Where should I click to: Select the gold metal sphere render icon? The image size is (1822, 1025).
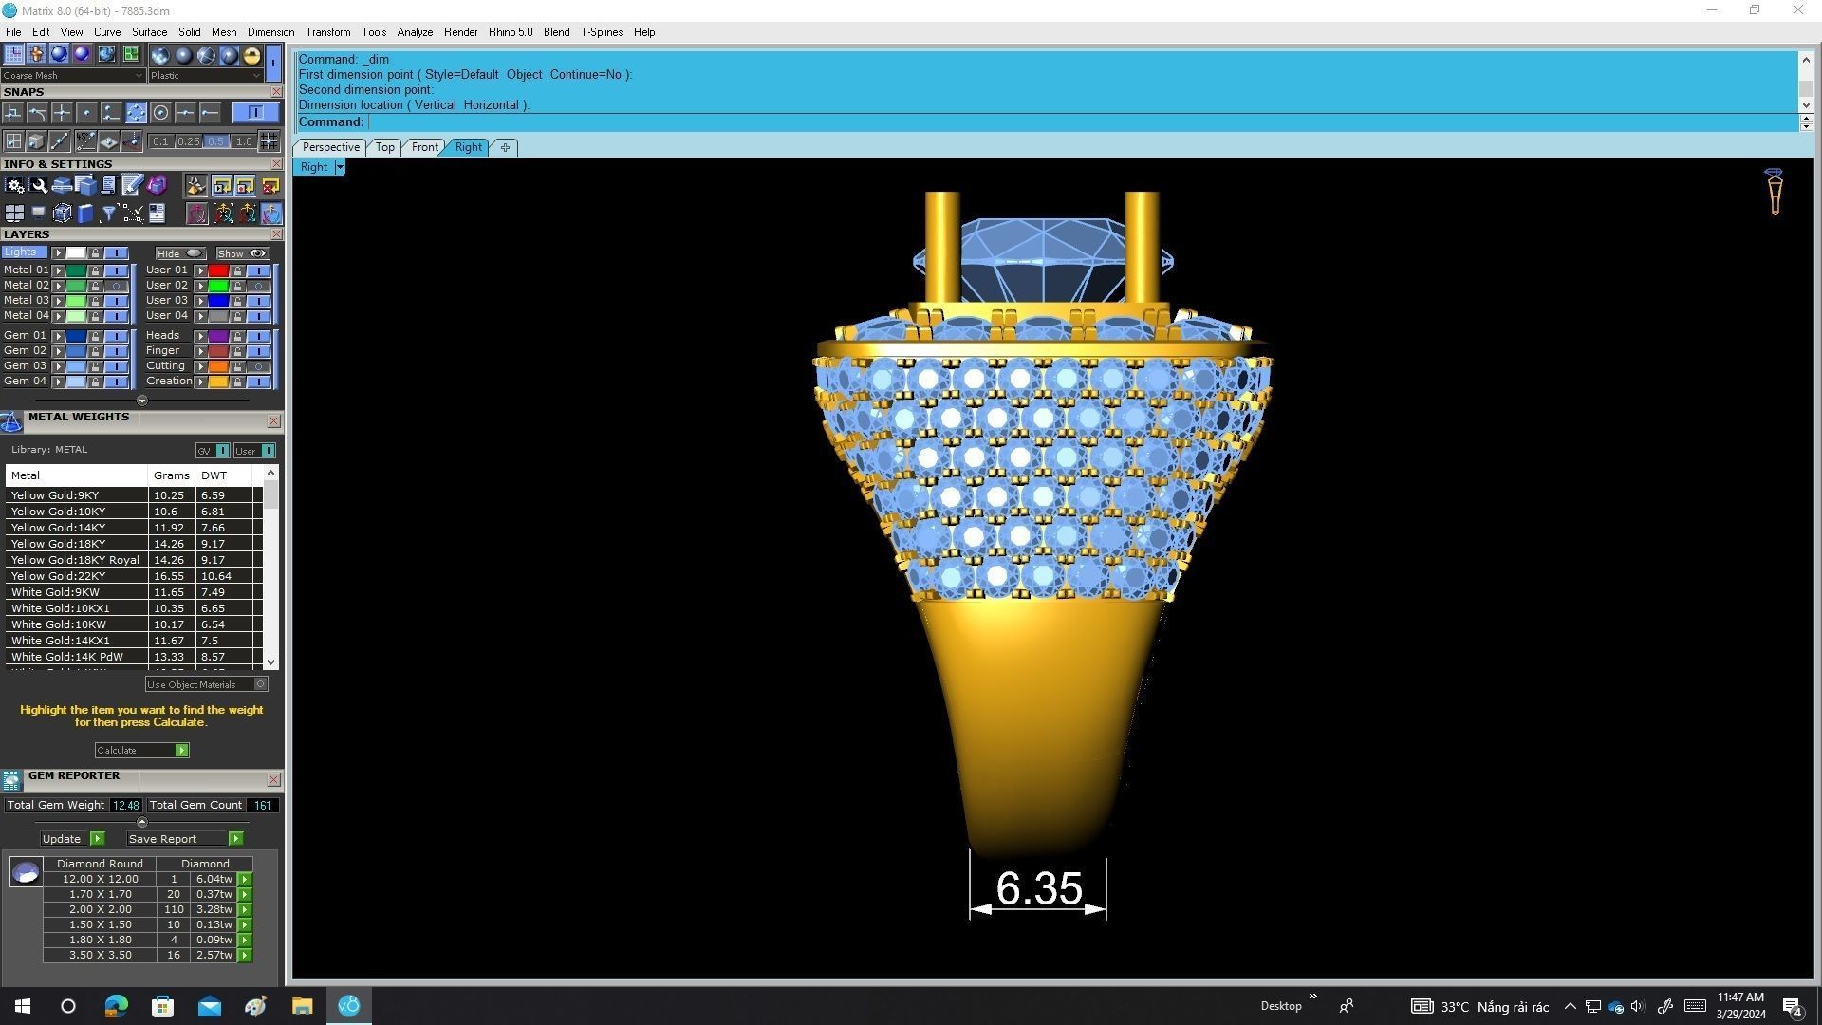251,55
